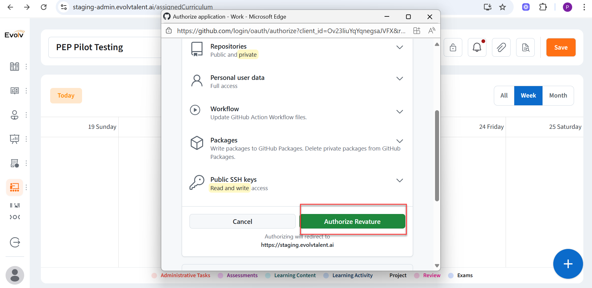Switch calendar to All view

[504, 96]
